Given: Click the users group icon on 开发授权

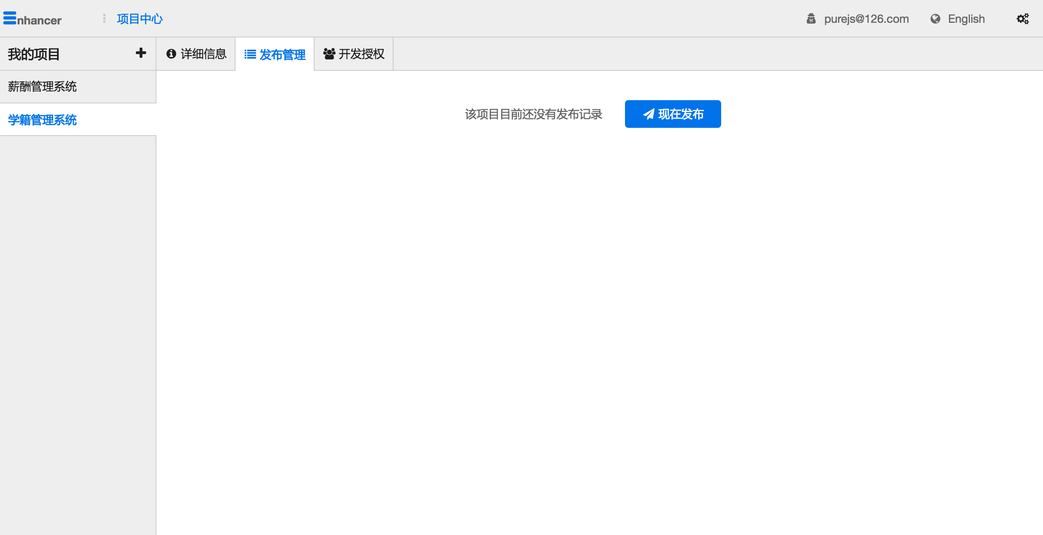Looking at the screenshot, I should (329, 54).
